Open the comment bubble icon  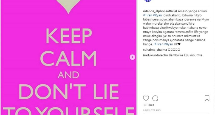155,98
